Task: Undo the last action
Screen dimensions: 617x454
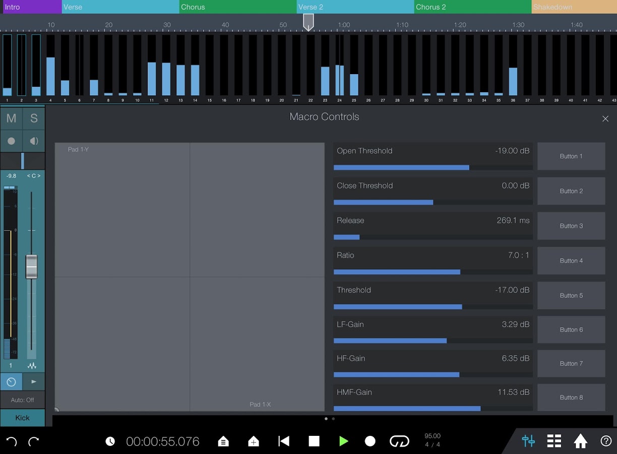Action: point(11,441)
